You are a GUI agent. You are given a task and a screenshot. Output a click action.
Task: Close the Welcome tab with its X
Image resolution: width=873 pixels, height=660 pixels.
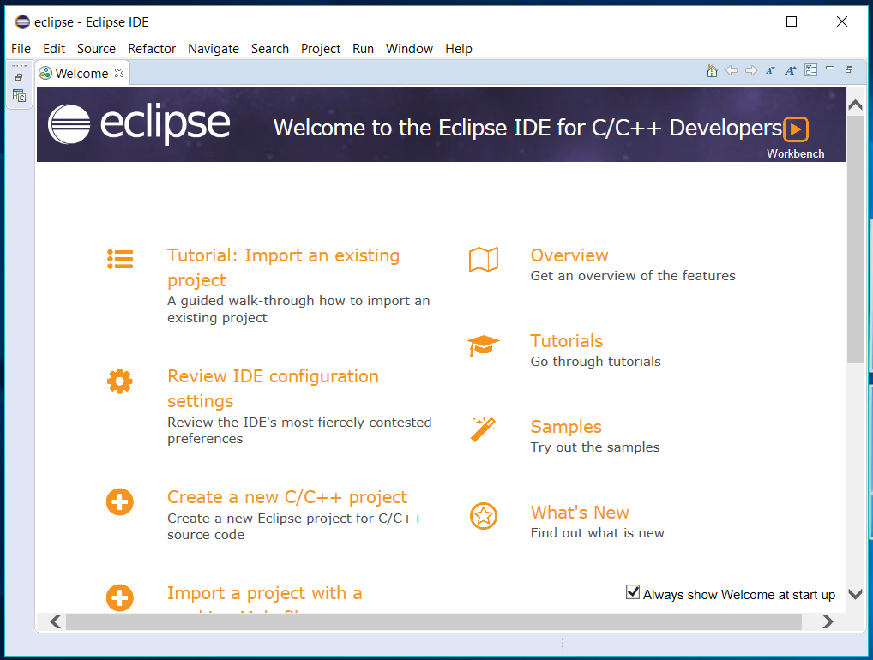(119, 73)
